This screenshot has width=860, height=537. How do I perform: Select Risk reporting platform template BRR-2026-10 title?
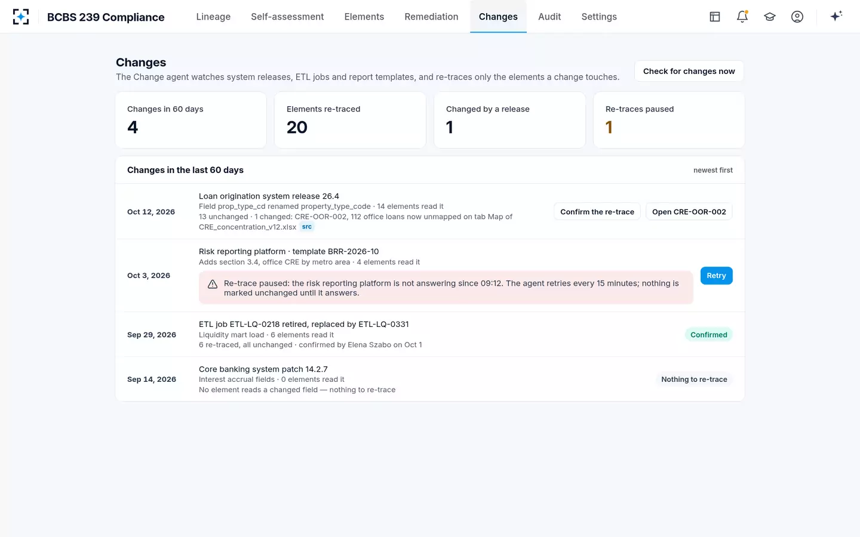[x=288, y=251]
